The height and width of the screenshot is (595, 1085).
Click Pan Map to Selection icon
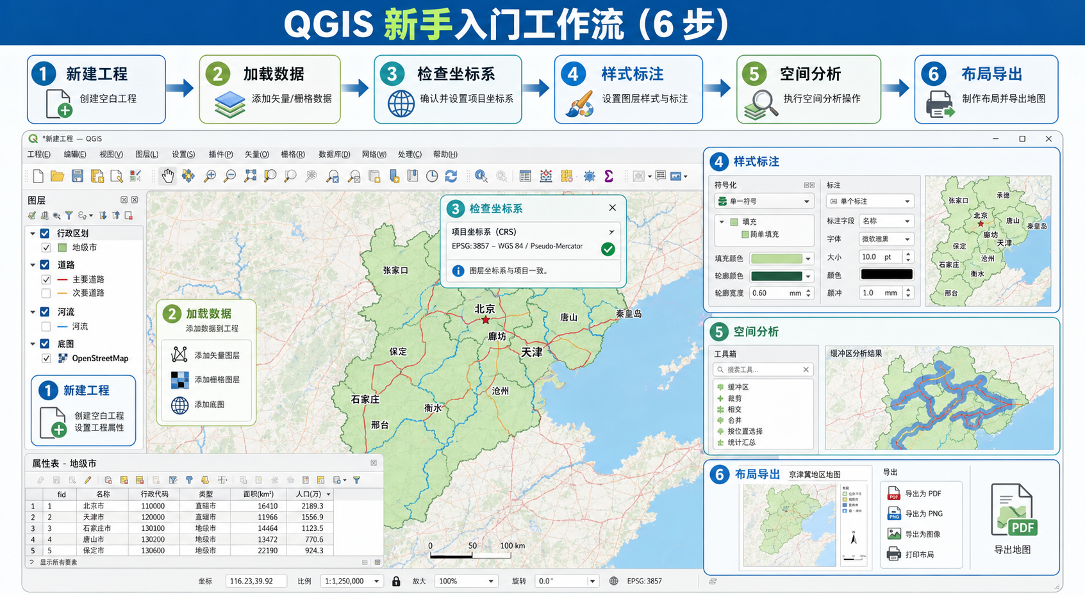188,175
